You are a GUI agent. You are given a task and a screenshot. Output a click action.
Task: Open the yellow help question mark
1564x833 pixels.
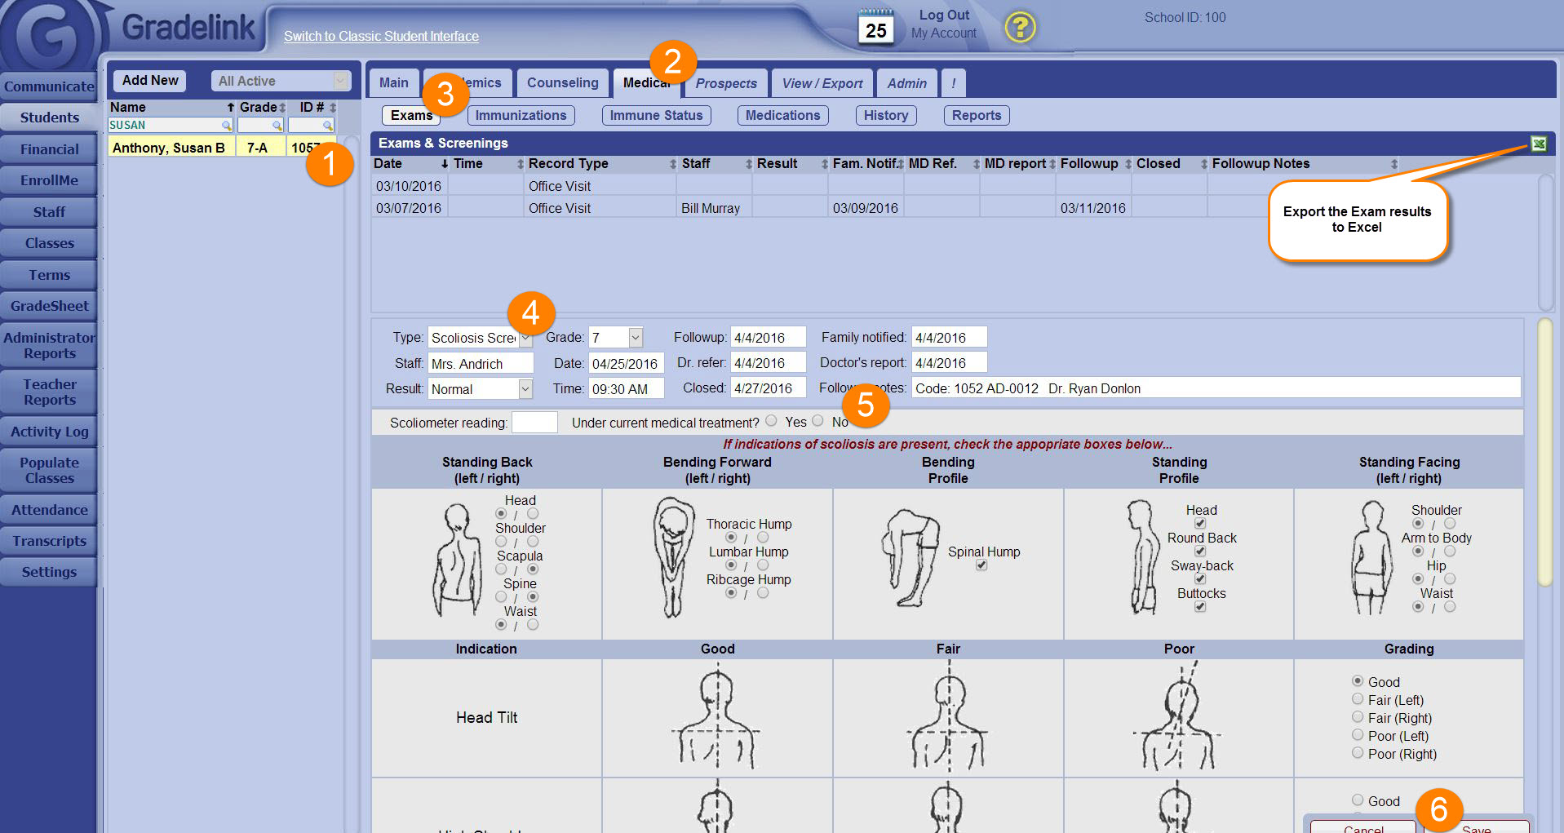coord(1019,28)
